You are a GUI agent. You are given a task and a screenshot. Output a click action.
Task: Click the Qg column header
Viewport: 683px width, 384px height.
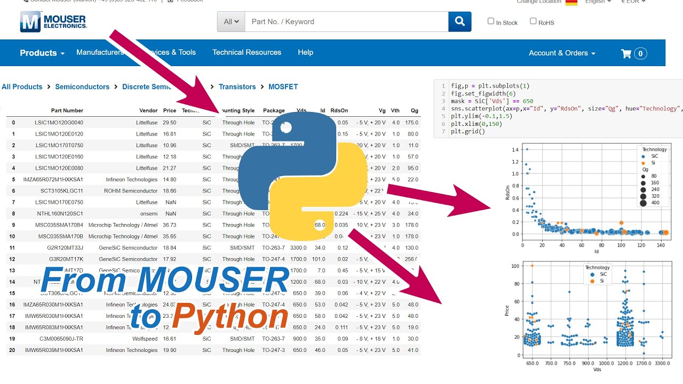tap(414, 110)
